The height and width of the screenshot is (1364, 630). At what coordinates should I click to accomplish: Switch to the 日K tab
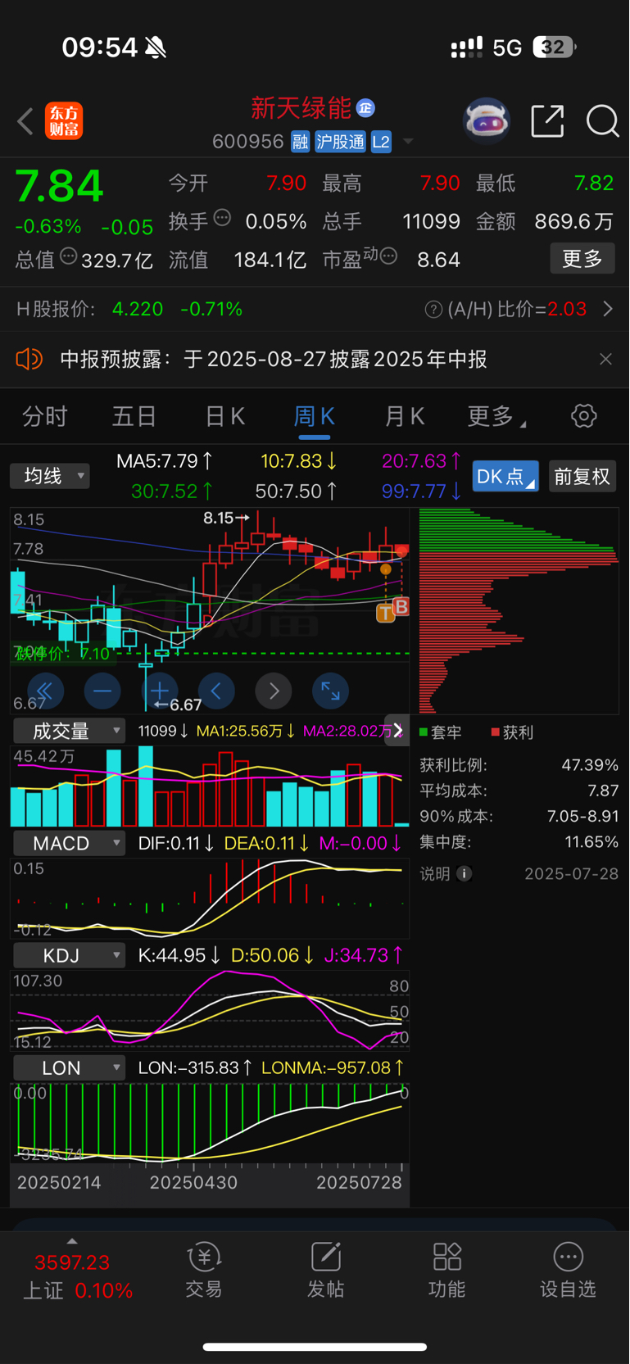click(224, 416)
